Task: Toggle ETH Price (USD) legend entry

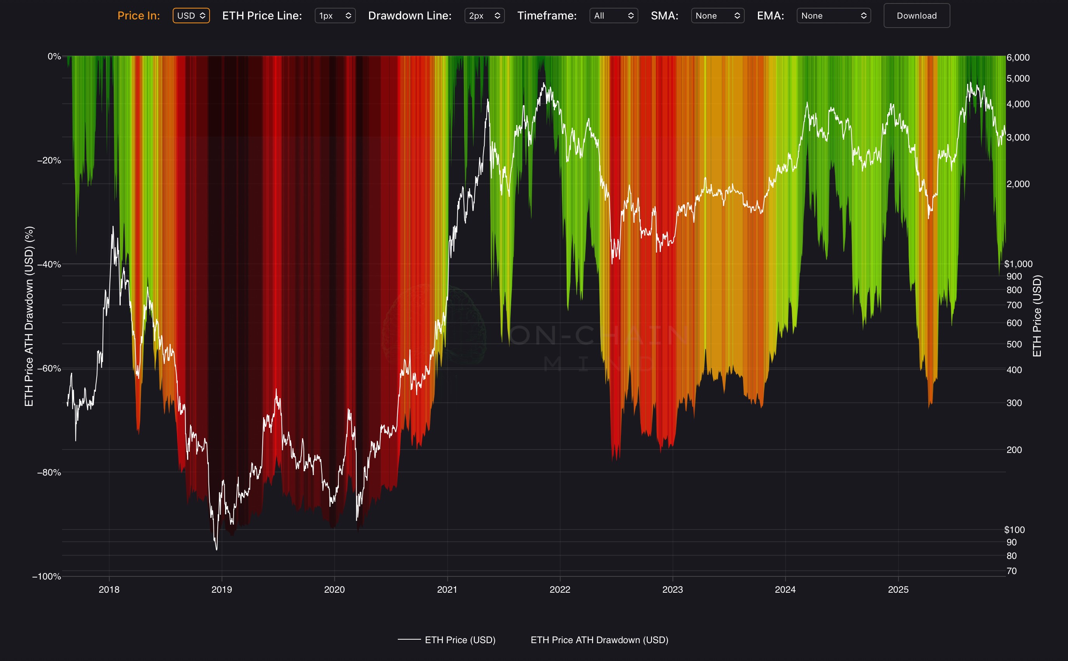Action: point(460,640)
